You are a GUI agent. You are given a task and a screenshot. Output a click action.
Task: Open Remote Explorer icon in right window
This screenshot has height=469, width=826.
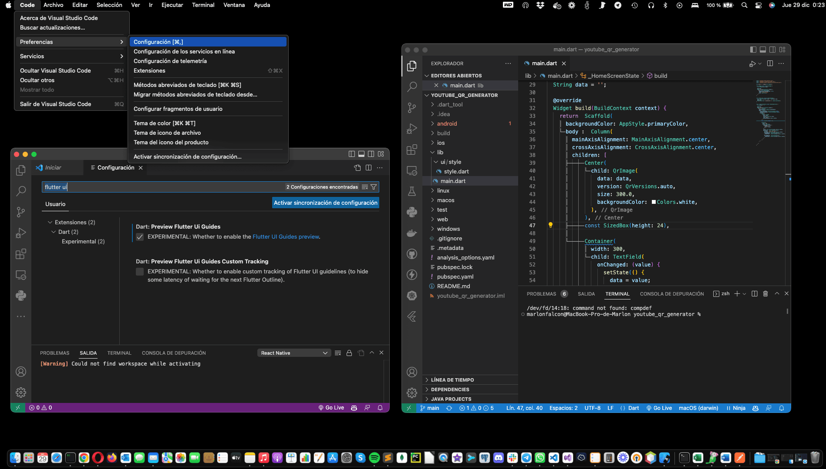point(411,170)
